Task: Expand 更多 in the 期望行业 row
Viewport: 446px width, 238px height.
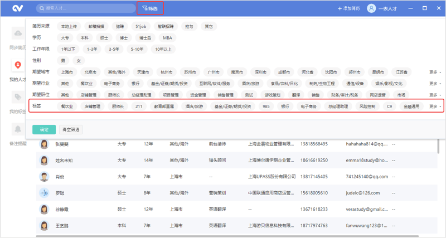Action: tap(435, 84)
